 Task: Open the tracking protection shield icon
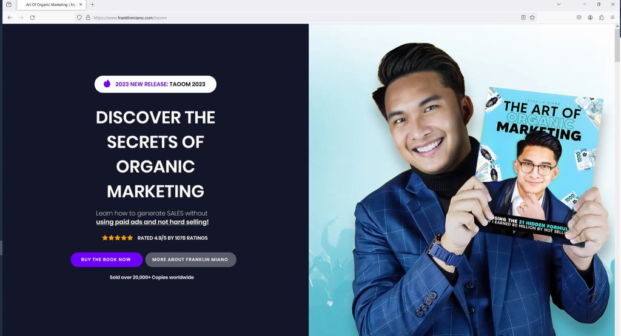tap(79, 18)
